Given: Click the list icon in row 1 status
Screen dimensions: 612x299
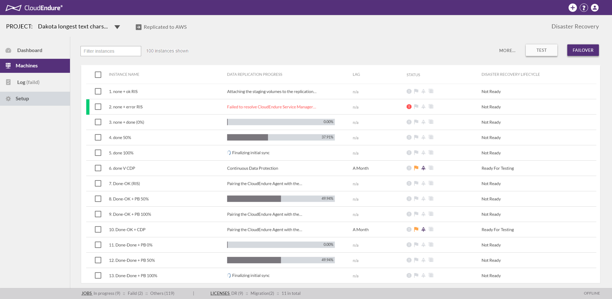Looking at the screenshot, I should [431, 91].
